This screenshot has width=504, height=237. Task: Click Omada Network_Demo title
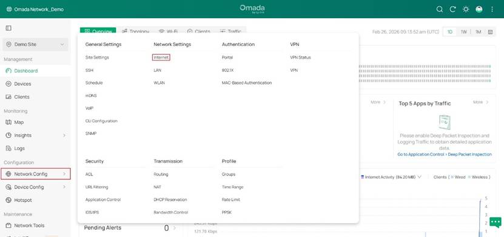point(39,9)
